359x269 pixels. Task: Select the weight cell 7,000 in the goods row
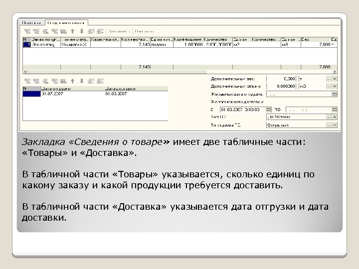[x=316, y=45]
